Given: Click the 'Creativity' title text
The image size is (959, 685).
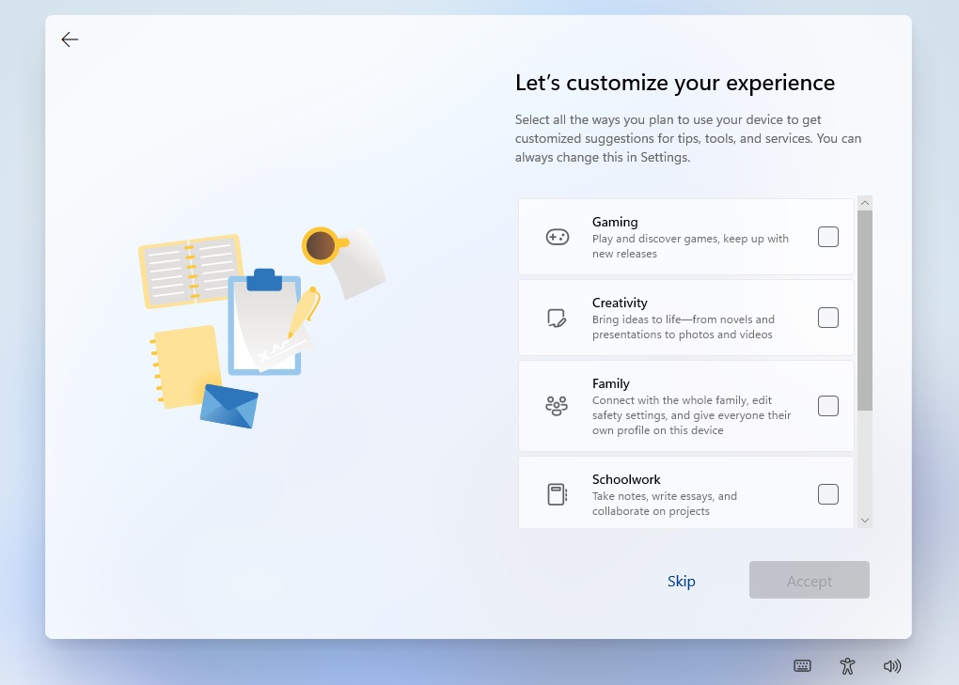Looking at the screenshot, I should coord(620,303).
